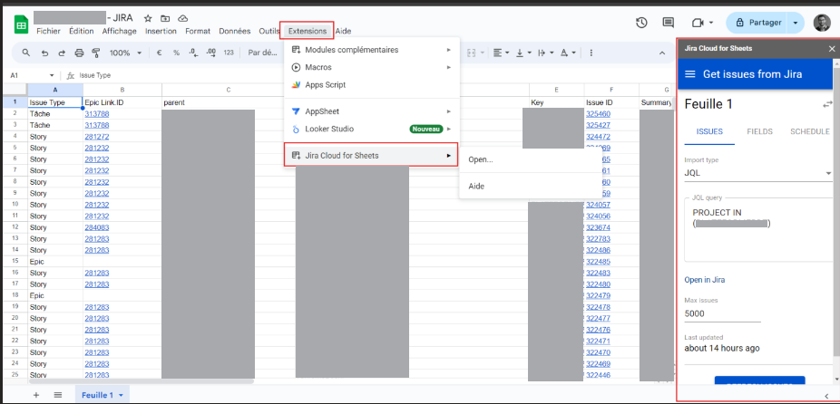Show comments panel
Image resolution: width=840 pixels, height=404 pixels.
[x=668, y=23]
